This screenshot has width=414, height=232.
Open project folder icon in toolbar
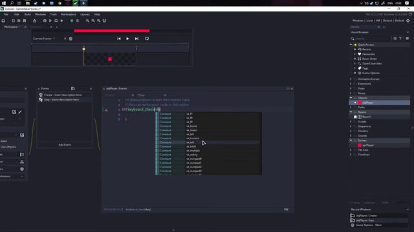(x=19, y=21)
